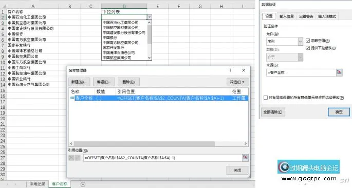Add a new sheet with plus icon

[83, 184]
